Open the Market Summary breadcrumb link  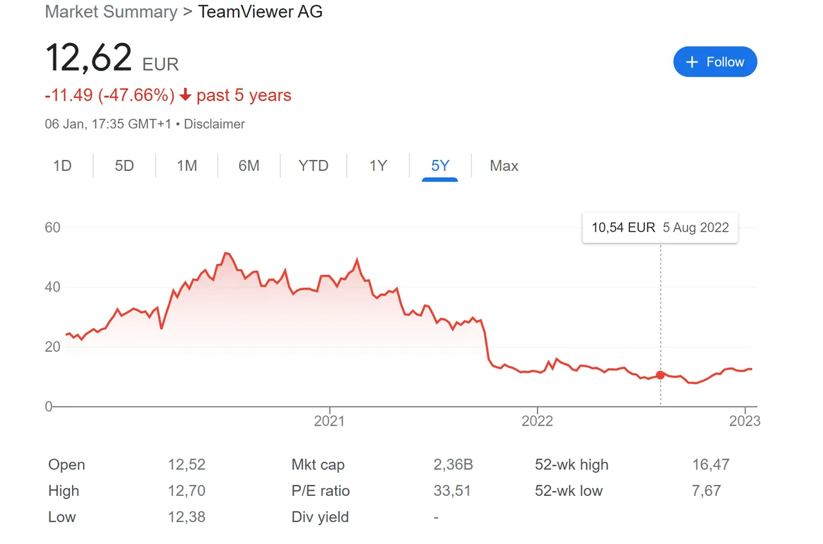(111, 12)
